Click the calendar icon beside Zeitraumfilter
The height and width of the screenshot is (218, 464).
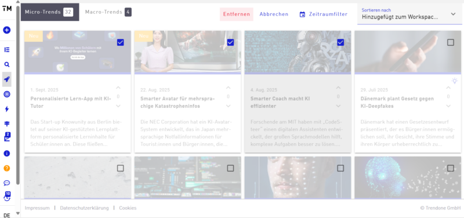302,14
